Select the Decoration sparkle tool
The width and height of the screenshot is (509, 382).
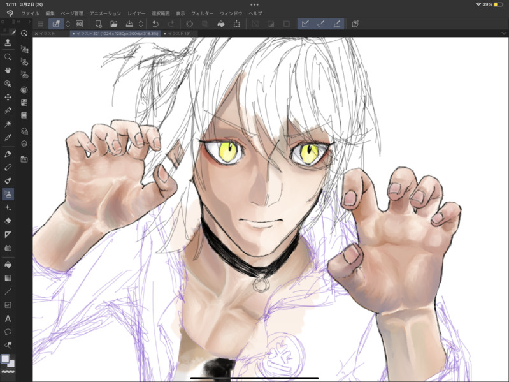coord(8,207)
